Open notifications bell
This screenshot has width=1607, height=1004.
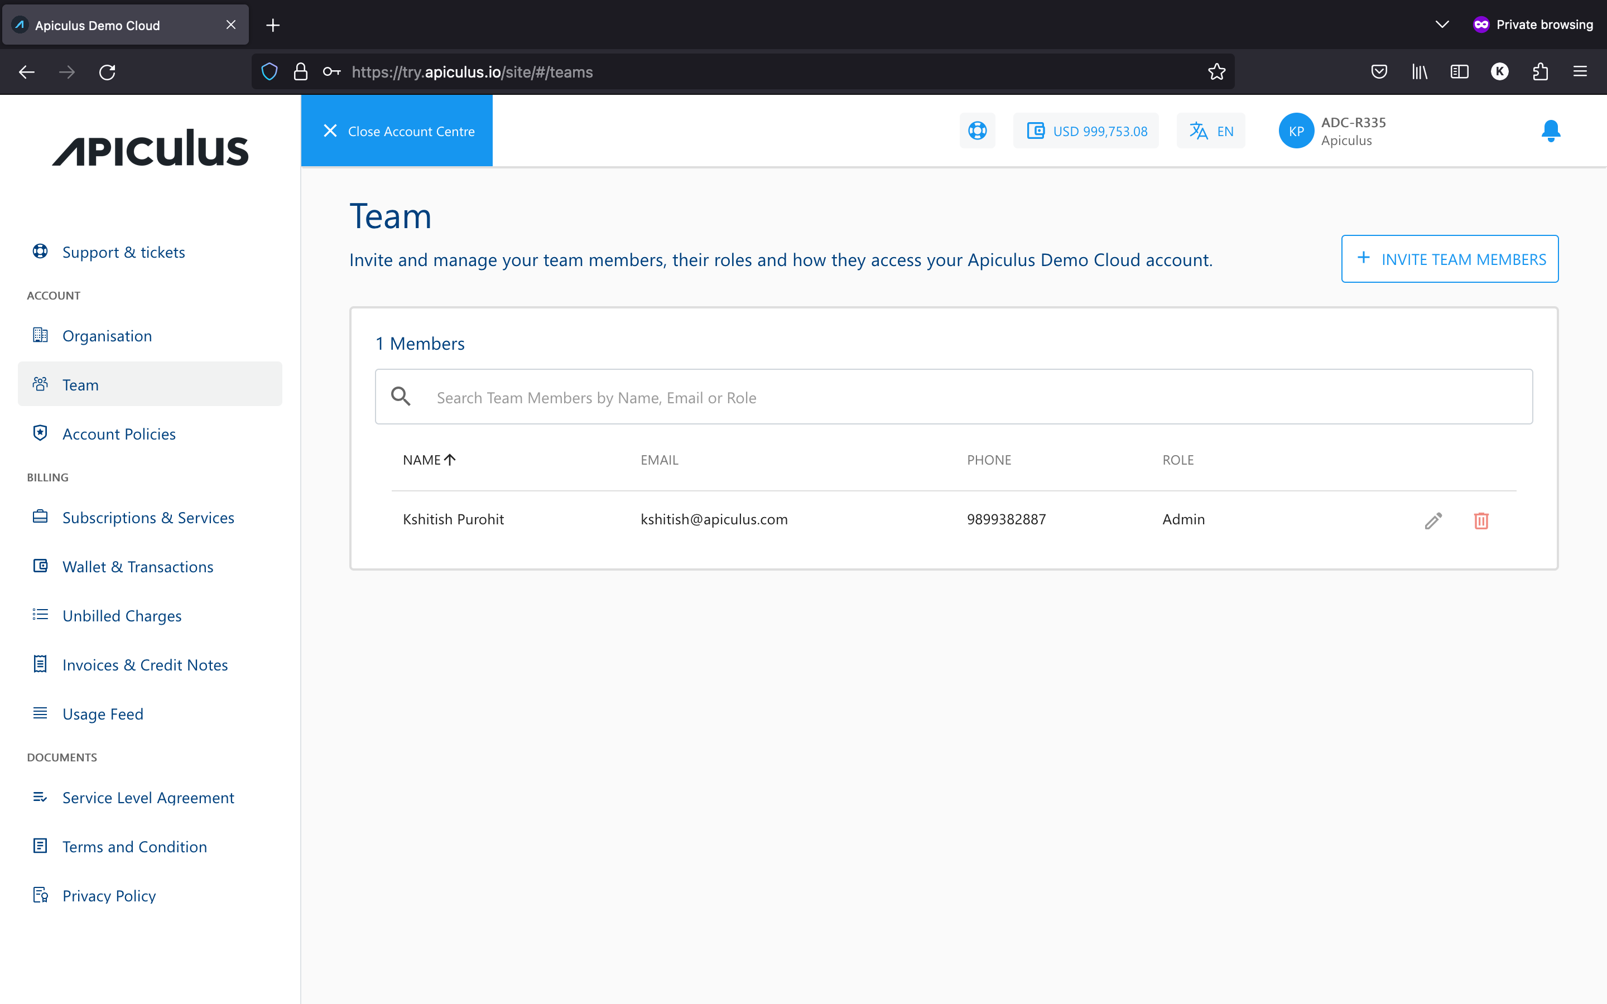point(1550,130)
